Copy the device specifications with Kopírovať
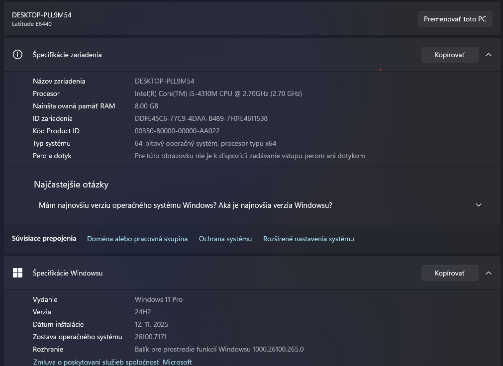The width and height of the screenshot is (503, 366). pyautogui.click(x=449, y=55)
